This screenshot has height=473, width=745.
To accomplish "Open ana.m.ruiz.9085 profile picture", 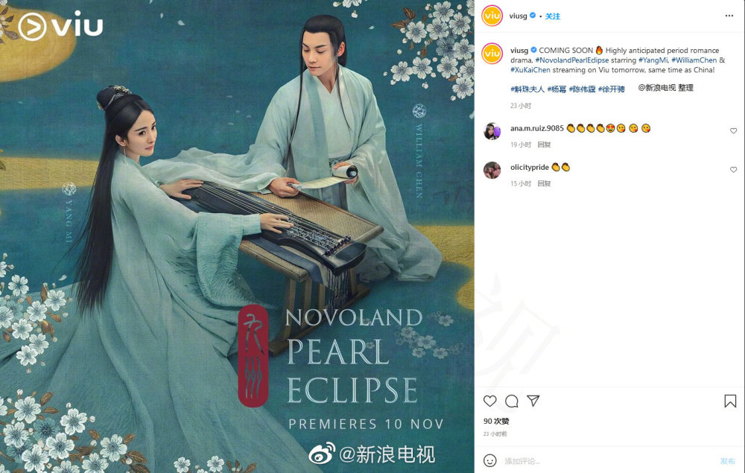I will click(492, 130).
